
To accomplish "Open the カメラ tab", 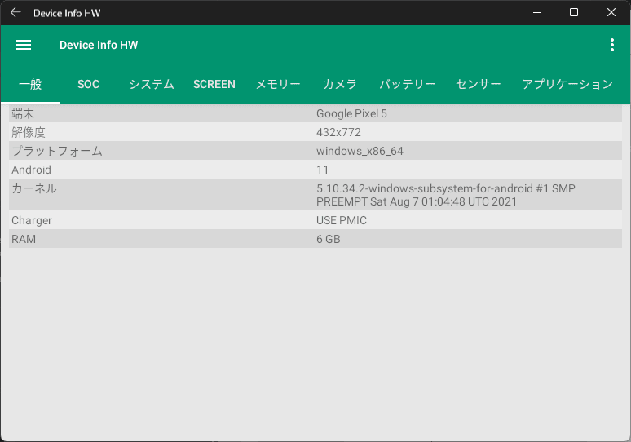I will (x=340, y=84).
